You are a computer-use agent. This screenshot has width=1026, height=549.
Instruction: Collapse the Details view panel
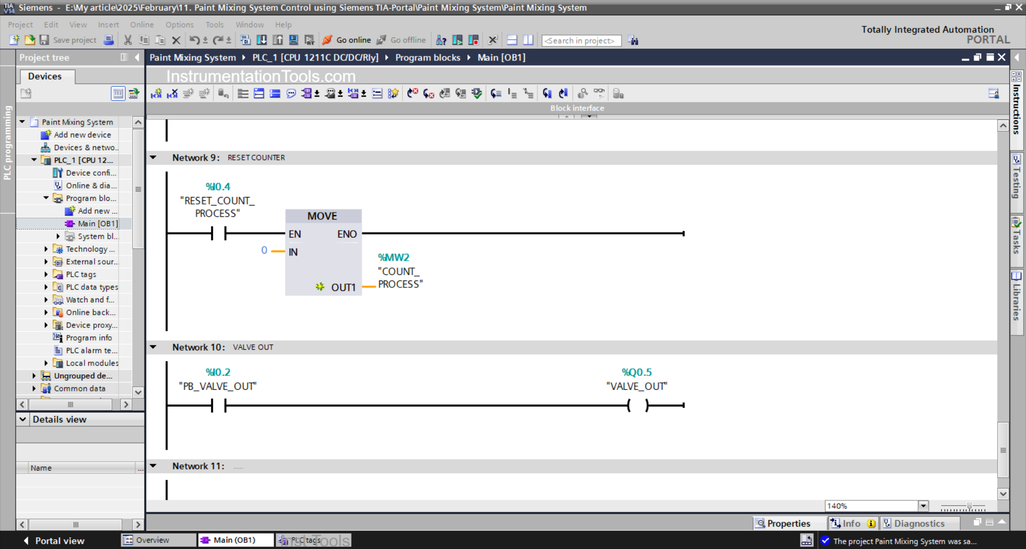point(22,419)
